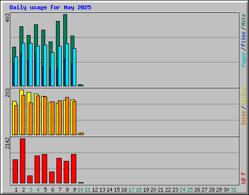Click the shortest red KB bar for day 3
This screenshot has height=195, width=249.
pos(30,179)
